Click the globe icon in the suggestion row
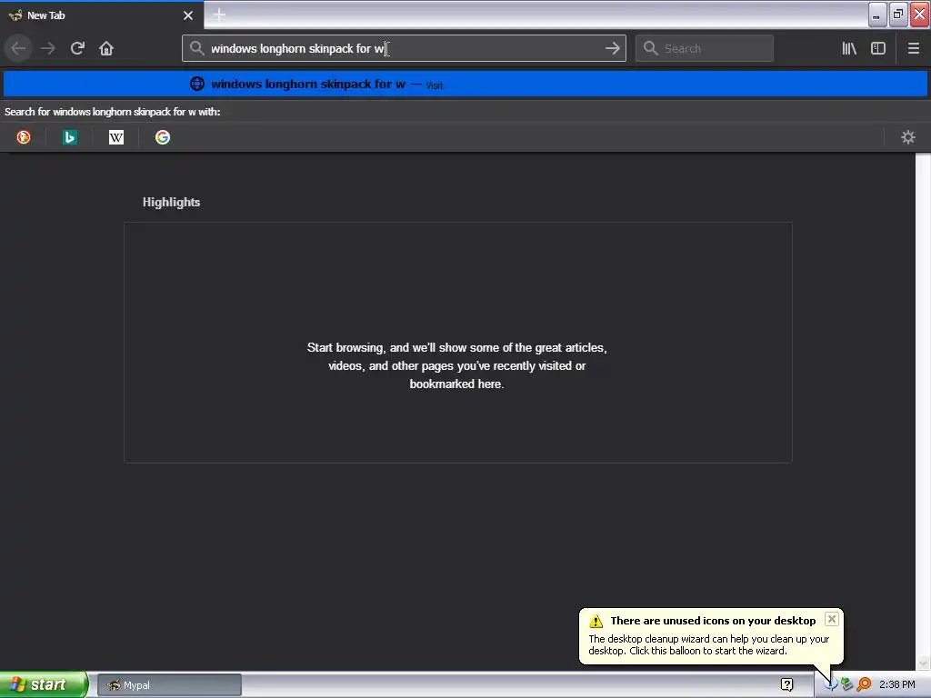The height and width of the screenshot is (698, 931). (x=197, y=84)
